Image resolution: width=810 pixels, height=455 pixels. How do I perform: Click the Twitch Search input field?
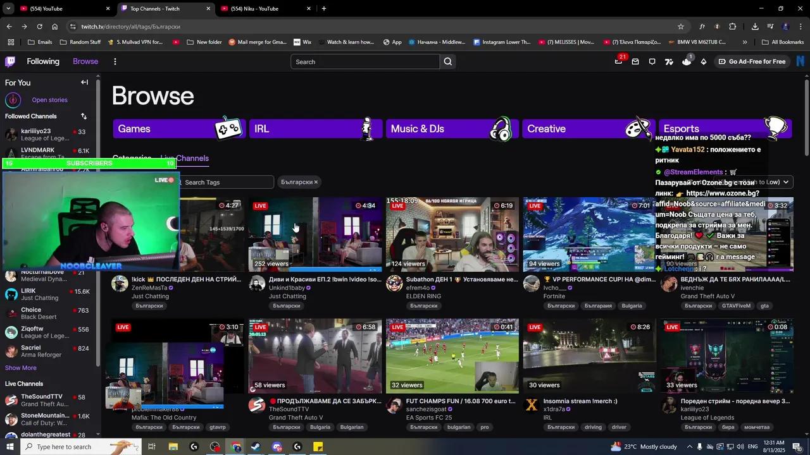[365, 61]
